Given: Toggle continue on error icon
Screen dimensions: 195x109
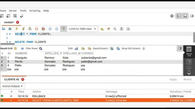Looking at the screenshot, I should 43,29.
